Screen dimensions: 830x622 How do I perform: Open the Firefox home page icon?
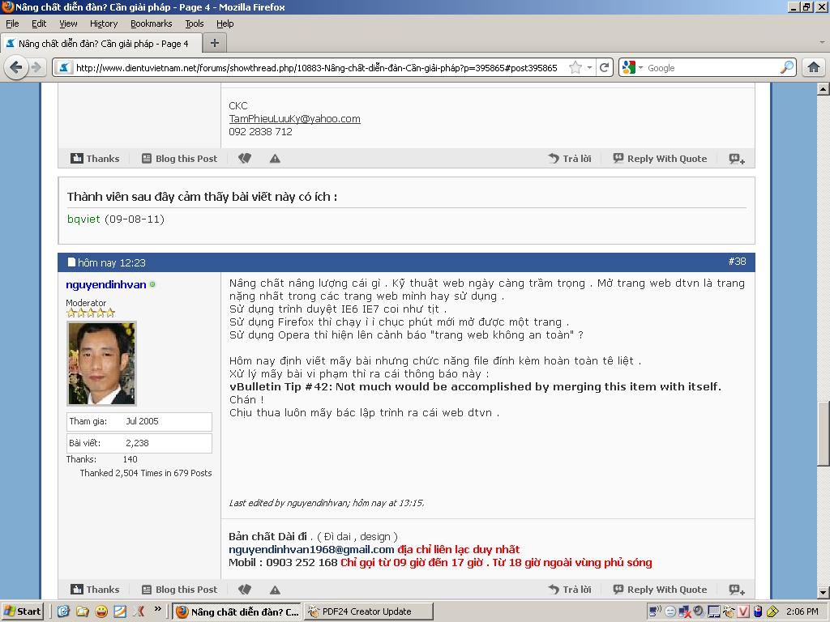(x=814, y=68)
